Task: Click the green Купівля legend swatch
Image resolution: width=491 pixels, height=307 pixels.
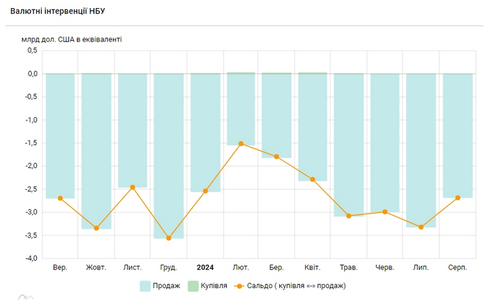Action: tap(193, 286)
